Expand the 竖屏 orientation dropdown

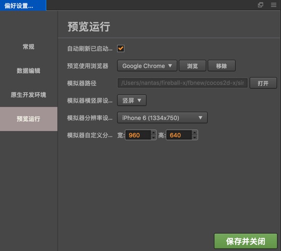[x=132, y=100]
